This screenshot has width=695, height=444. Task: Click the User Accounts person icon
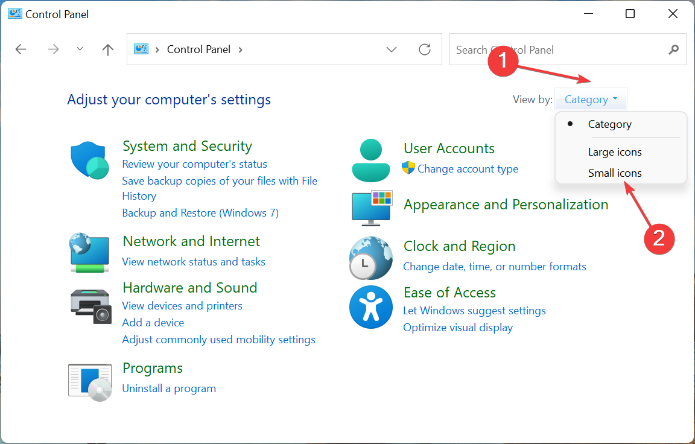[x=370, y=160]
